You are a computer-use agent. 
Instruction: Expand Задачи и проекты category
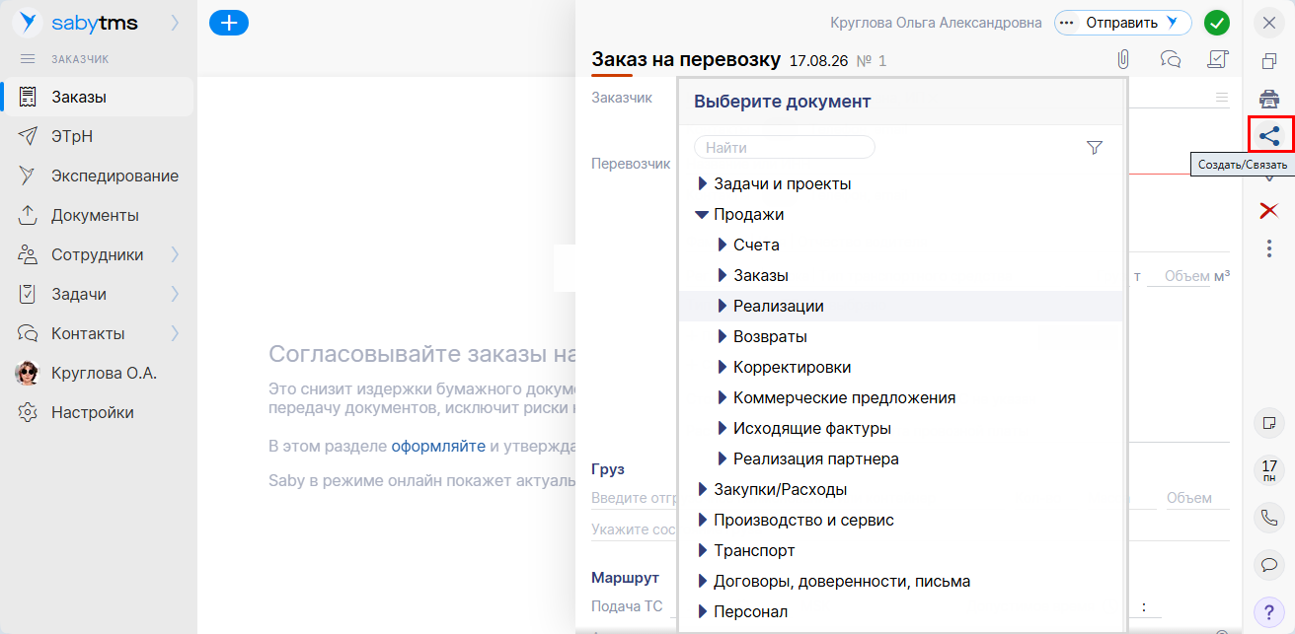click(703, 183)
